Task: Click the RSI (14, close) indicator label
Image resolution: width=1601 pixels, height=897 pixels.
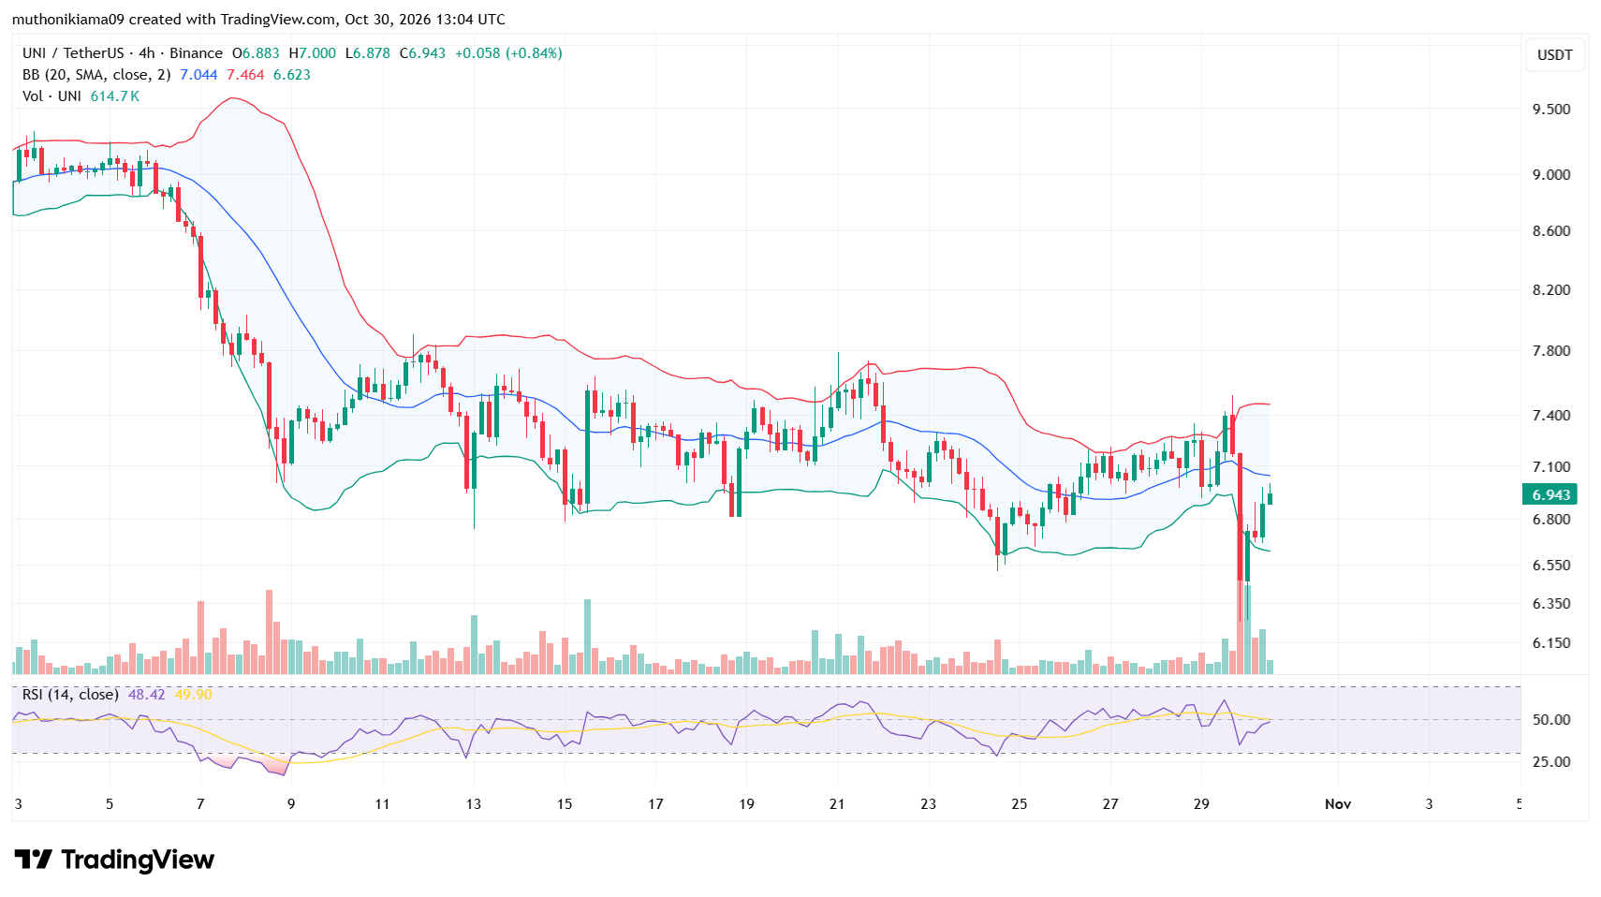Action: pyautogui.click(x=70, y=694)
